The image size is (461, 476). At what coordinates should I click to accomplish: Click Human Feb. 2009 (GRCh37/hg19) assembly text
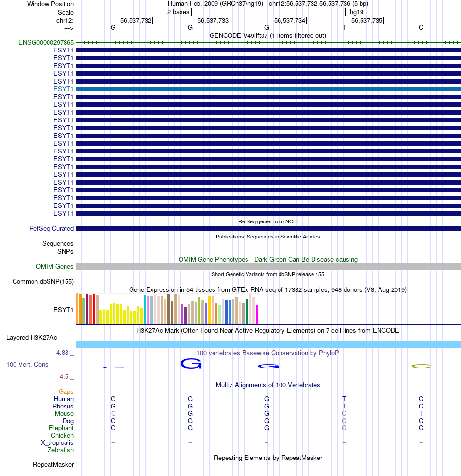tap(215, 4)
